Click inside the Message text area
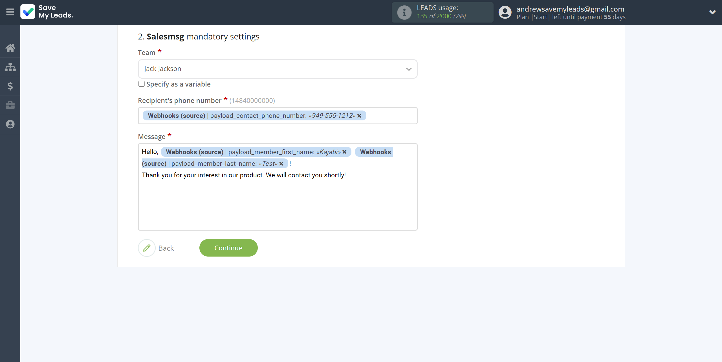Viewport: 722px width, 362px height. pyautogui.click(x=278, y=187)
